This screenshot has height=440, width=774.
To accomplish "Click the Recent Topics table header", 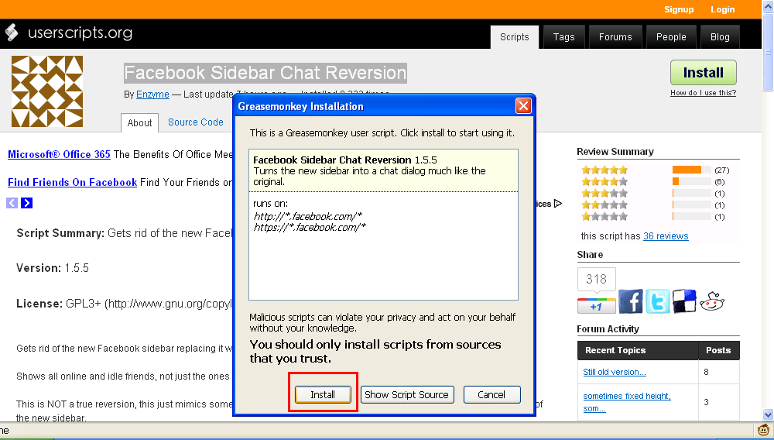I will click(x=639, y=350).
